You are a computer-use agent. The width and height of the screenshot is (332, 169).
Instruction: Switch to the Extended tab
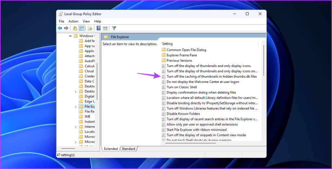point(111,149)
